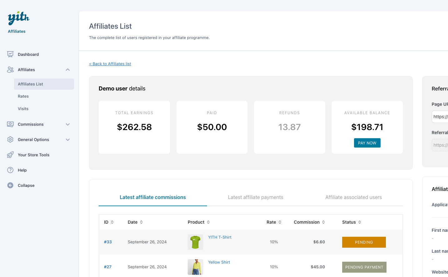Expand the Commissions menu chevron
This screenshot has width=448, height=277.
(x=68, y=124)
